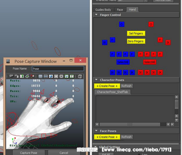Click the Edges count '19723'

pos(36,86)
